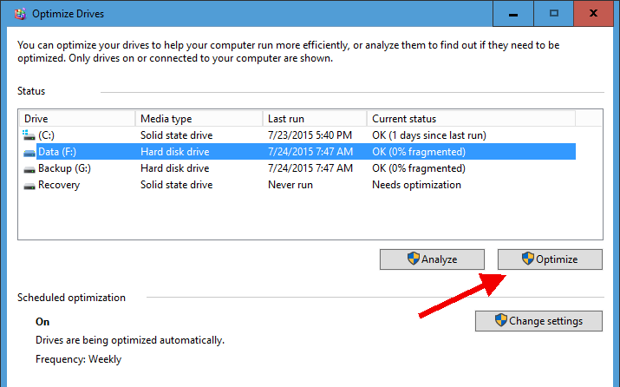Select the Recovery row's Needs optimization status

pyautogui.click(x=416, y=185)
